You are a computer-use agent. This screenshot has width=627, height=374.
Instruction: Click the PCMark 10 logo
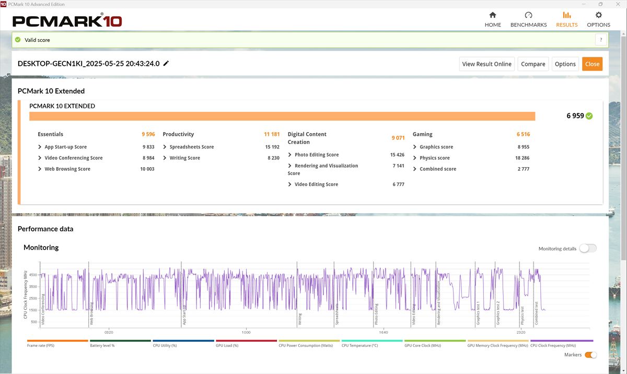67,21
